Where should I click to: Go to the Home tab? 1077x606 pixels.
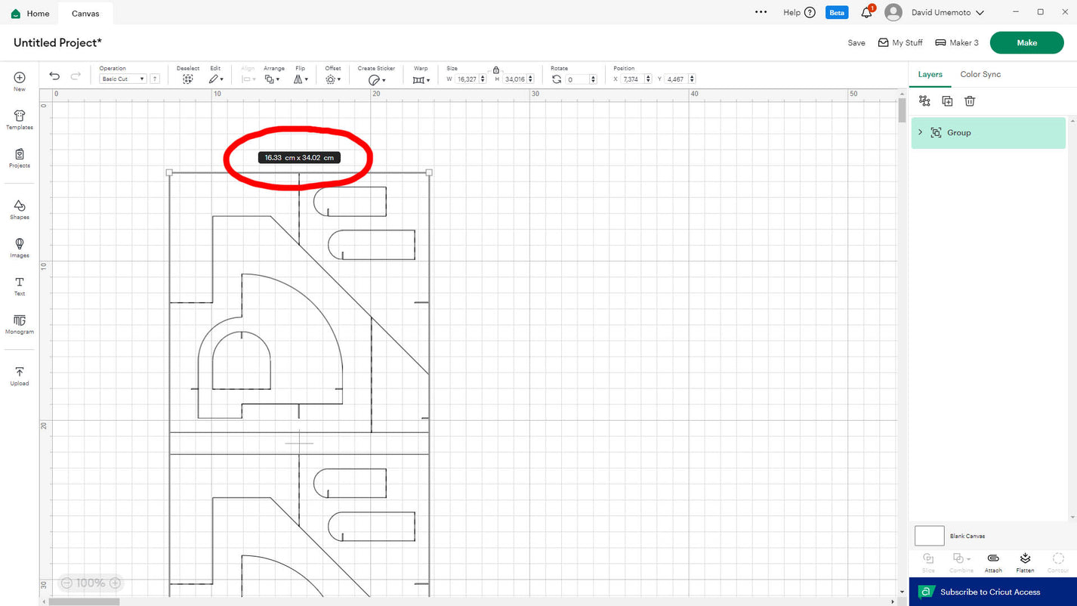click(30, 14)
